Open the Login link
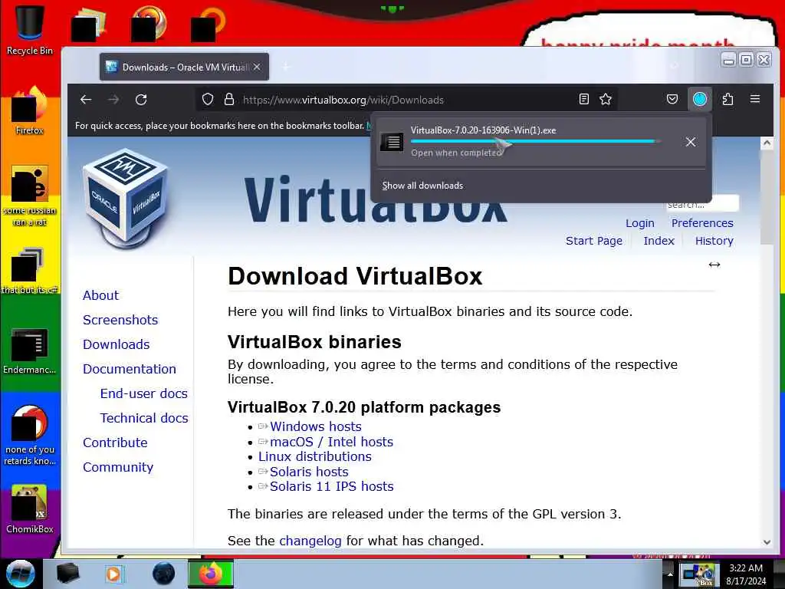Viewport: 785px width, 589px height. click(x=640, y=223)
